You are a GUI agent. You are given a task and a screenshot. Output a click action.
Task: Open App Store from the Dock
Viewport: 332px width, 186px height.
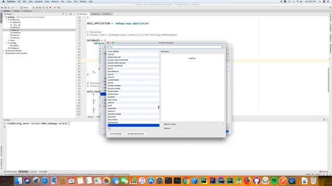coord(150,181)
